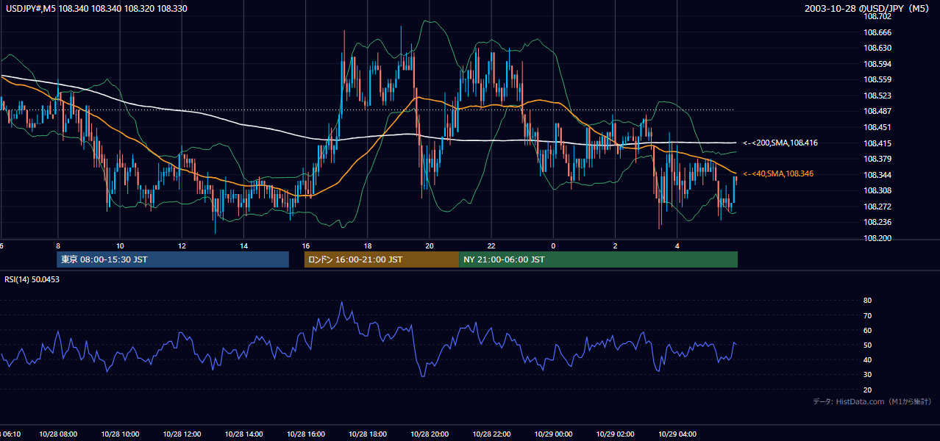Click RSI scale value 40

click(868, 359)
